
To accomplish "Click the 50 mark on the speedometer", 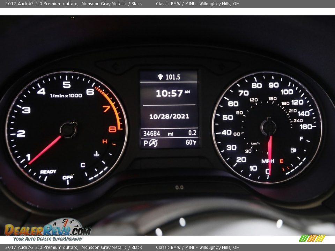I will [228, 117].
